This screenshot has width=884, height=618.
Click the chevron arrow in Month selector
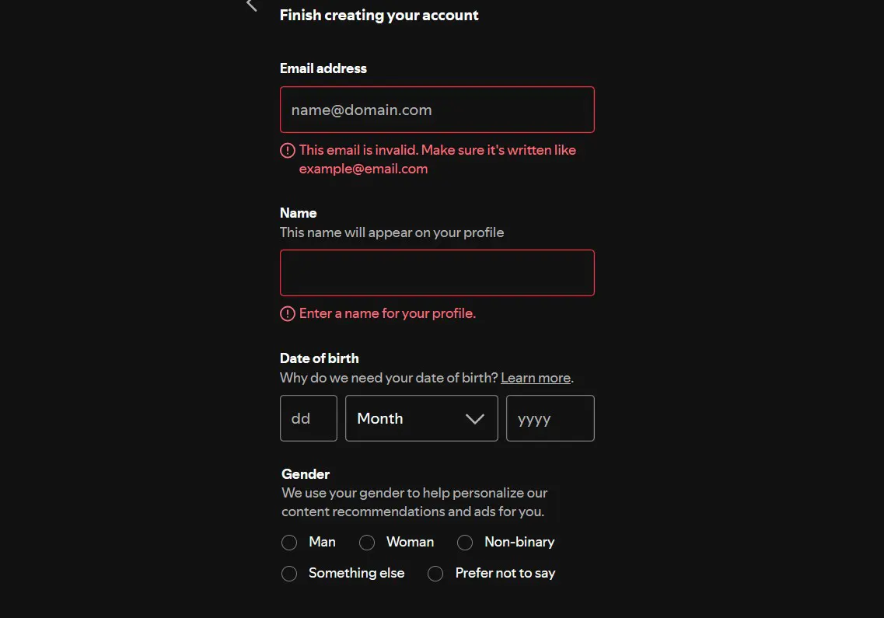point(474,419)
